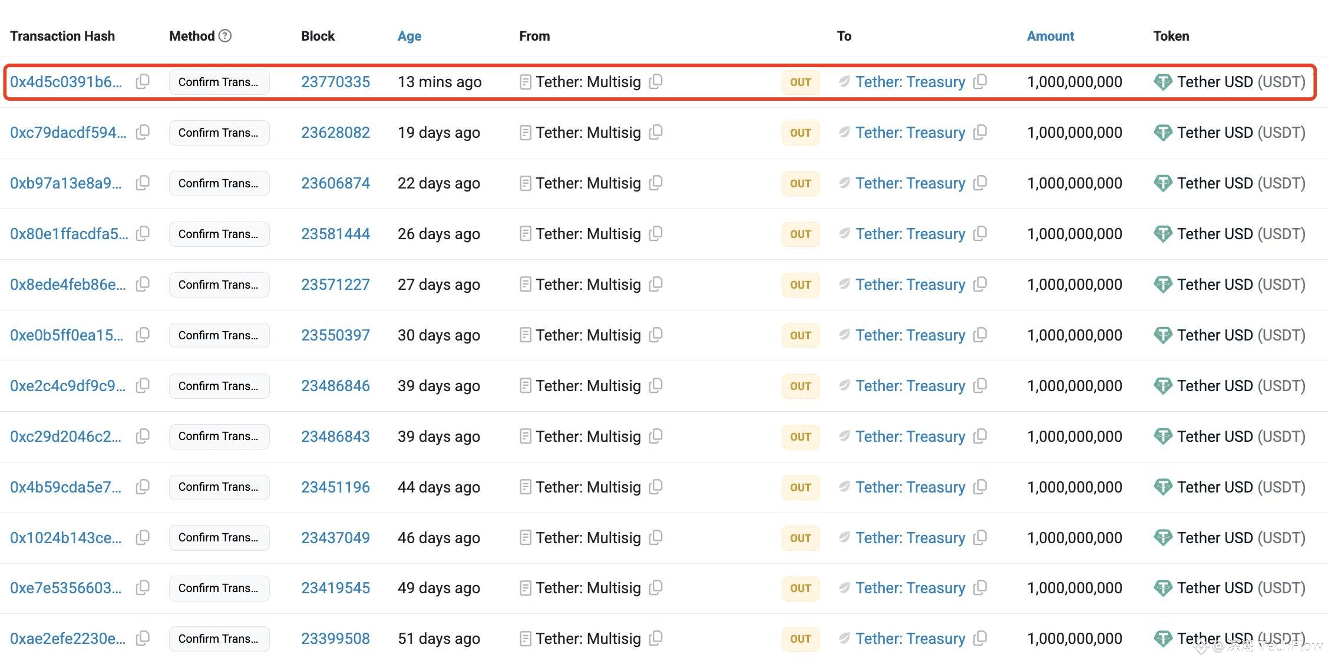Open Tether: Treasury link in 27 days row
The height and width of the screenshot is (661, 1328).
pos(910,285)
